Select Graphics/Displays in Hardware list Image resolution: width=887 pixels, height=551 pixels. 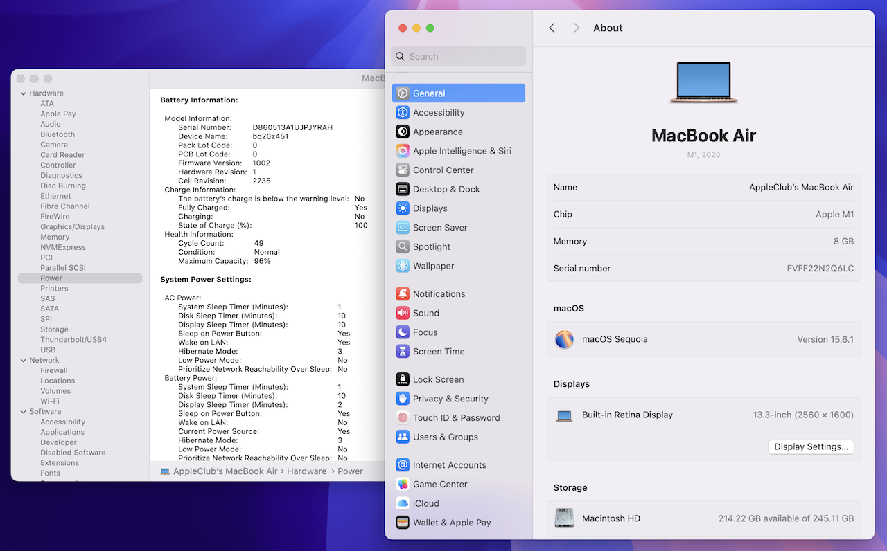click(x=72, y=226)
